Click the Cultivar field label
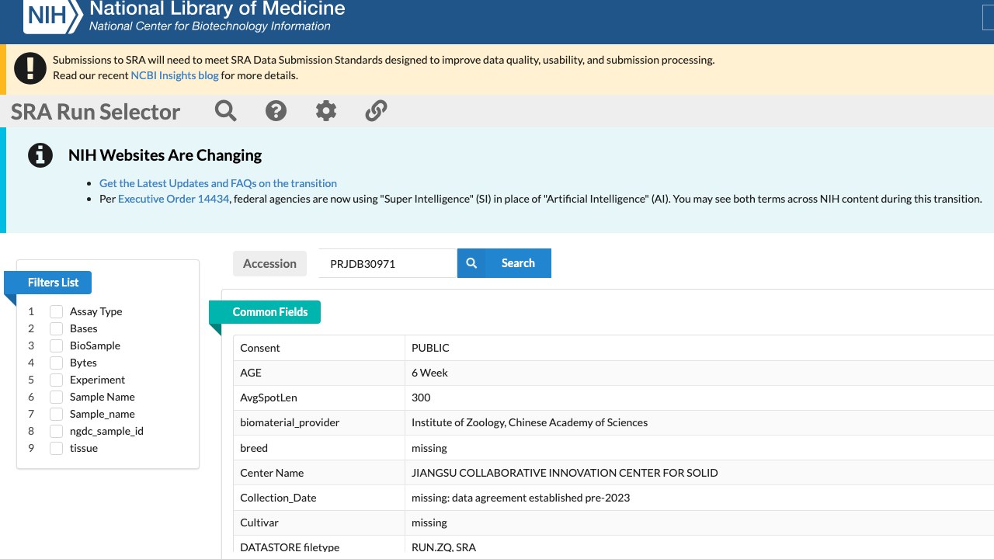 [x=259, y=523]
